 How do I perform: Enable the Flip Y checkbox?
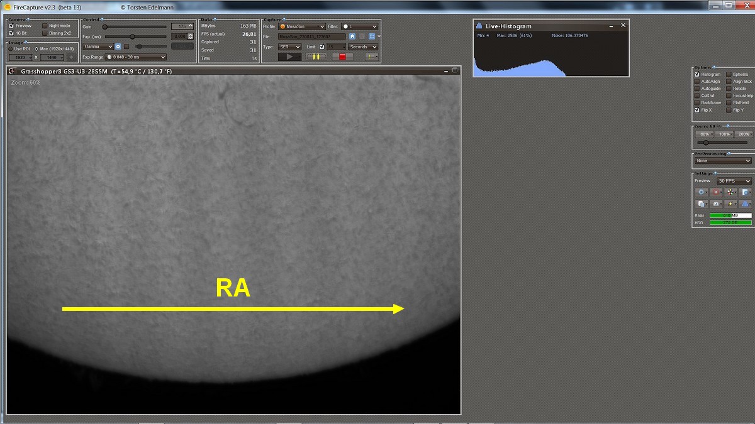[729, 110]
